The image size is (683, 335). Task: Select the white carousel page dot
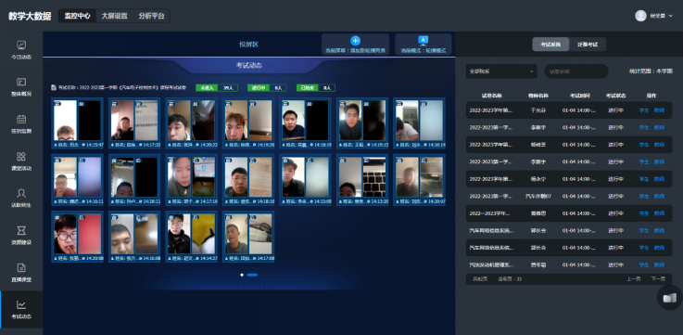click(242, 275)
